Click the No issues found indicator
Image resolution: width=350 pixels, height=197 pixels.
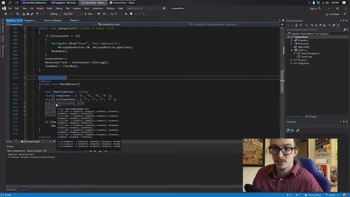pyautogui.click(x=31, y=142)
